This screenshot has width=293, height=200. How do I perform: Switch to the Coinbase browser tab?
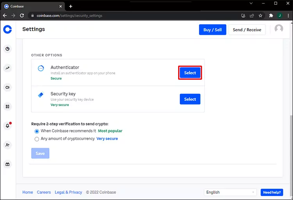pos(33,6)
